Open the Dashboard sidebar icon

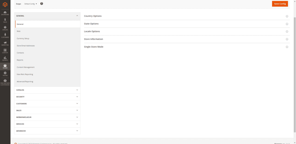pyautogui.click(x=5, y=13)
